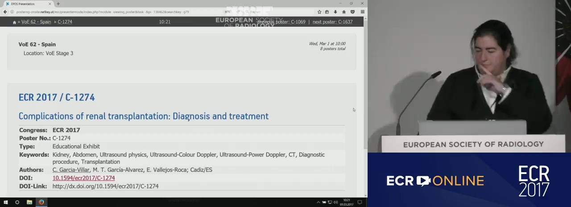Click the site information icon in the address bar

click(12, 12)
